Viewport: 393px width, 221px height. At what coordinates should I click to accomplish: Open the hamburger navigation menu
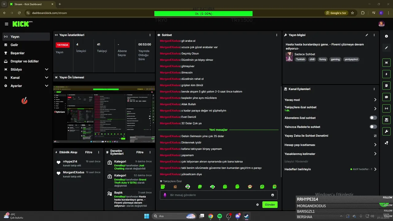6,24
